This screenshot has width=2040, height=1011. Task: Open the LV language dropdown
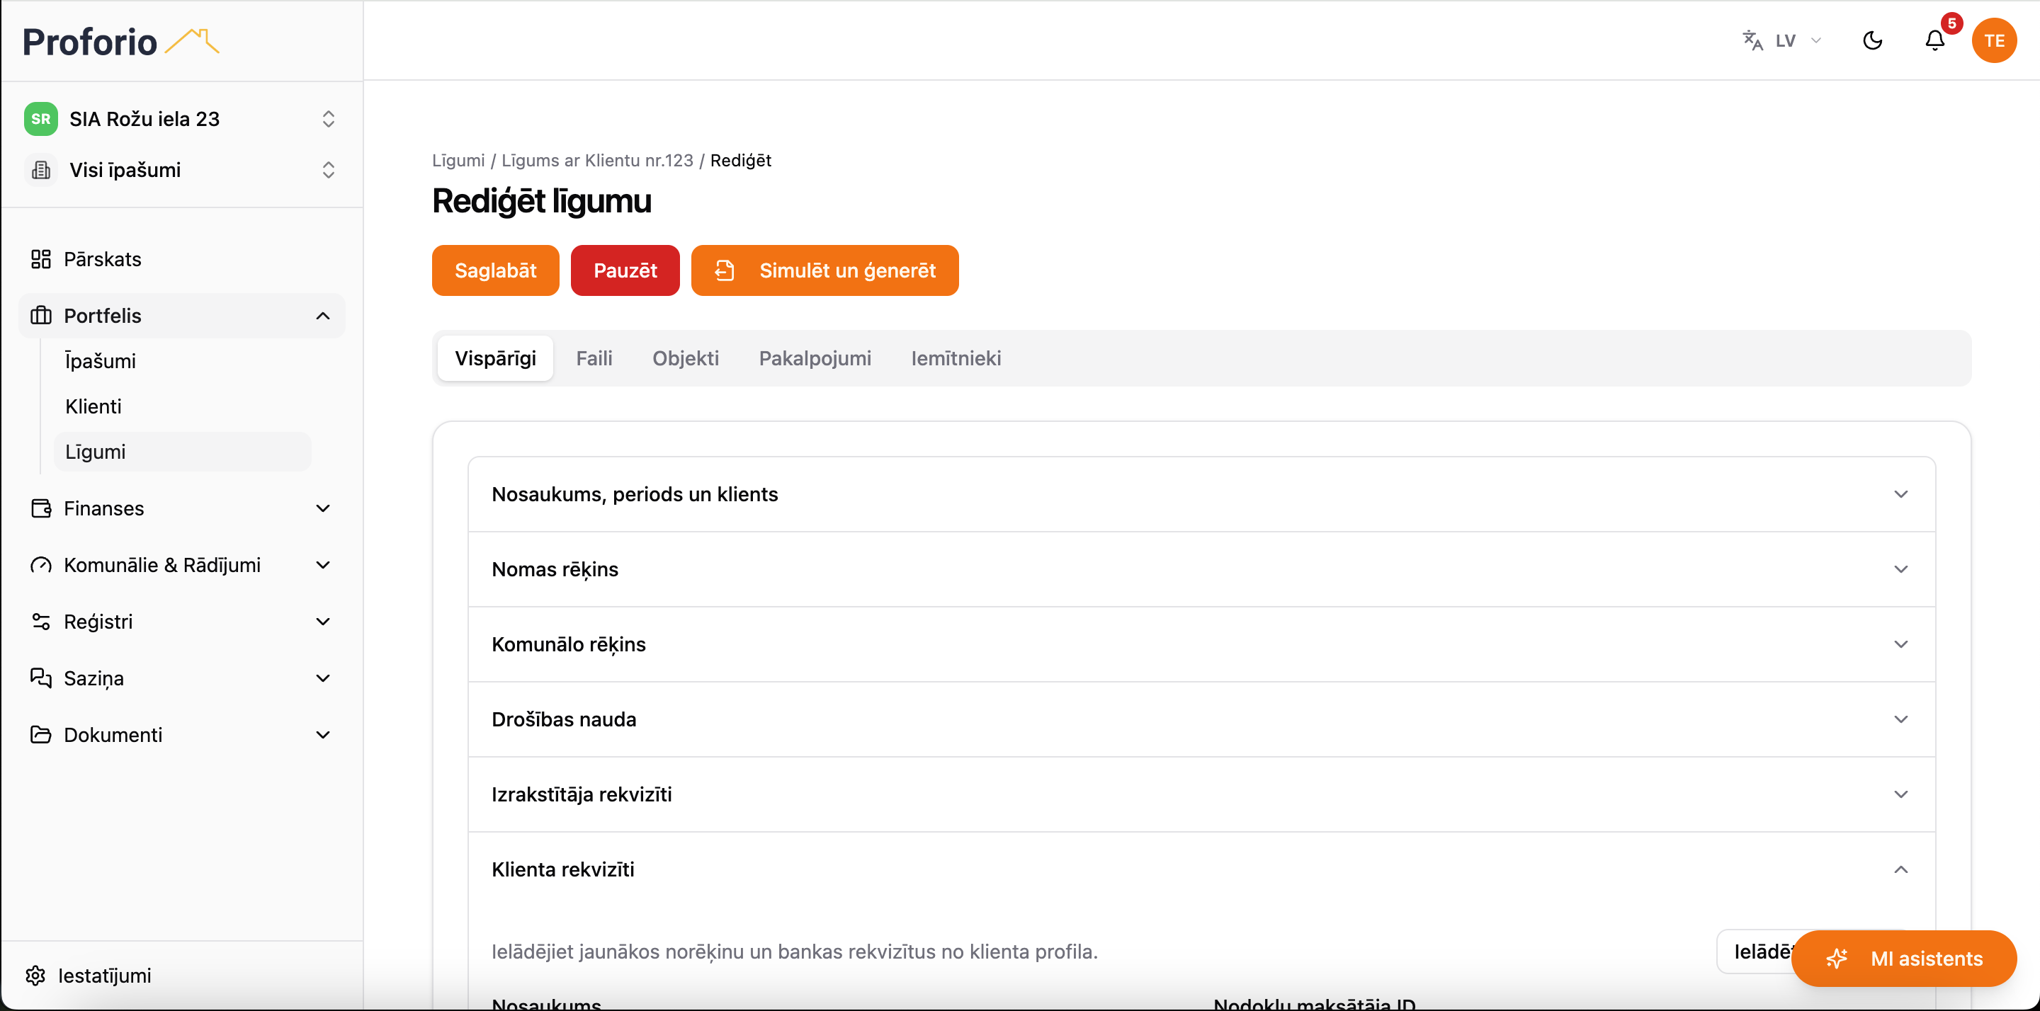(1798, 40)
